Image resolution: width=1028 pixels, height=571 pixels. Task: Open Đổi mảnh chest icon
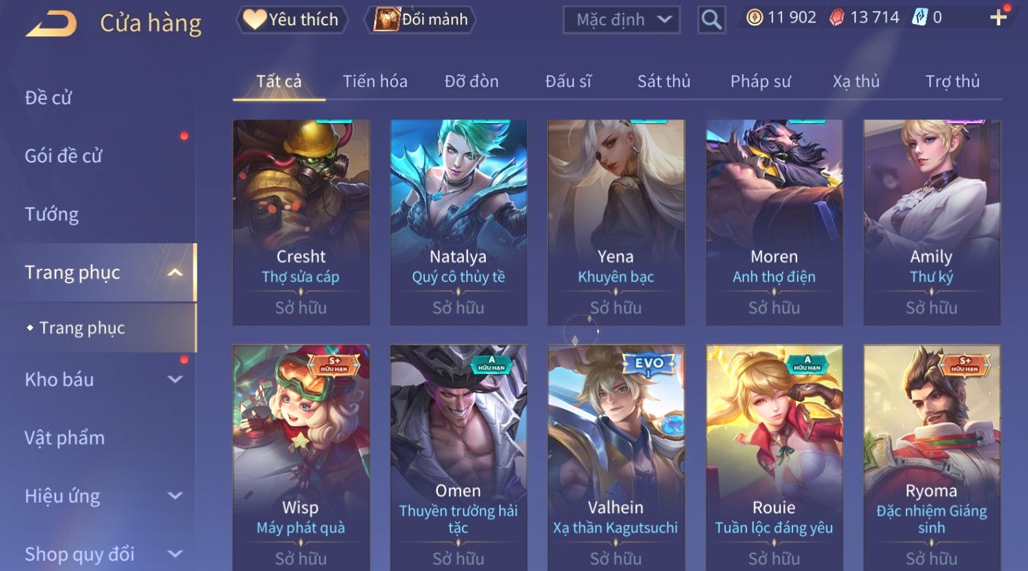coord(387,19)
